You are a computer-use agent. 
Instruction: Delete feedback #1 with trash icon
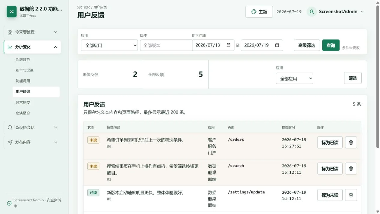pos(351,169)
